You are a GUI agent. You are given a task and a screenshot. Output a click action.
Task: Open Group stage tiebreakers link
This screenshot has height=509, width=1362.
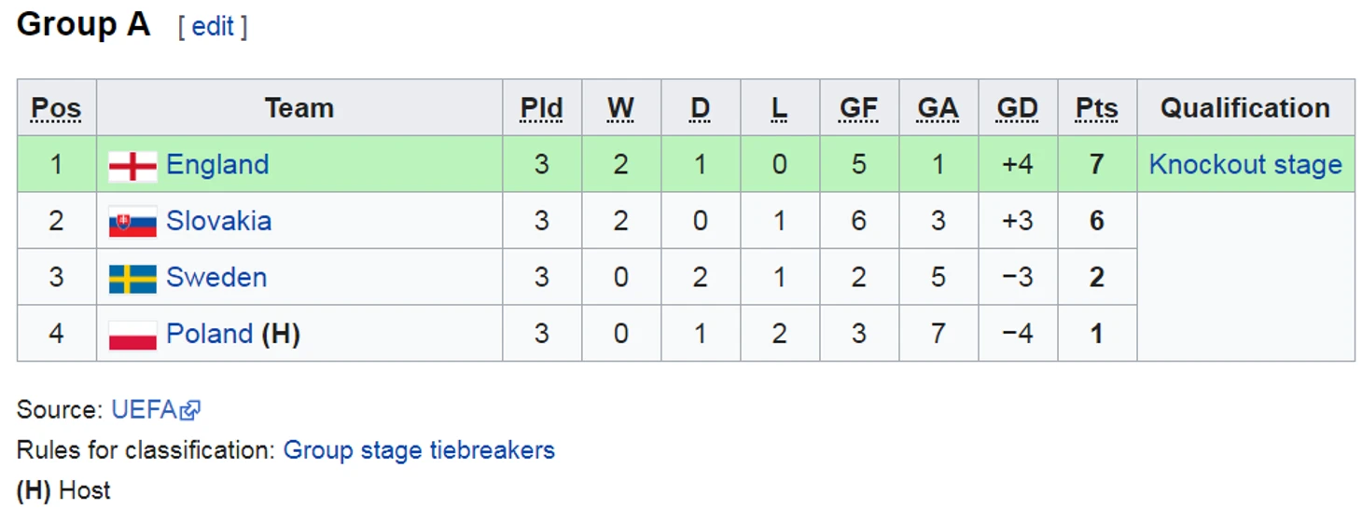(419, 450)
